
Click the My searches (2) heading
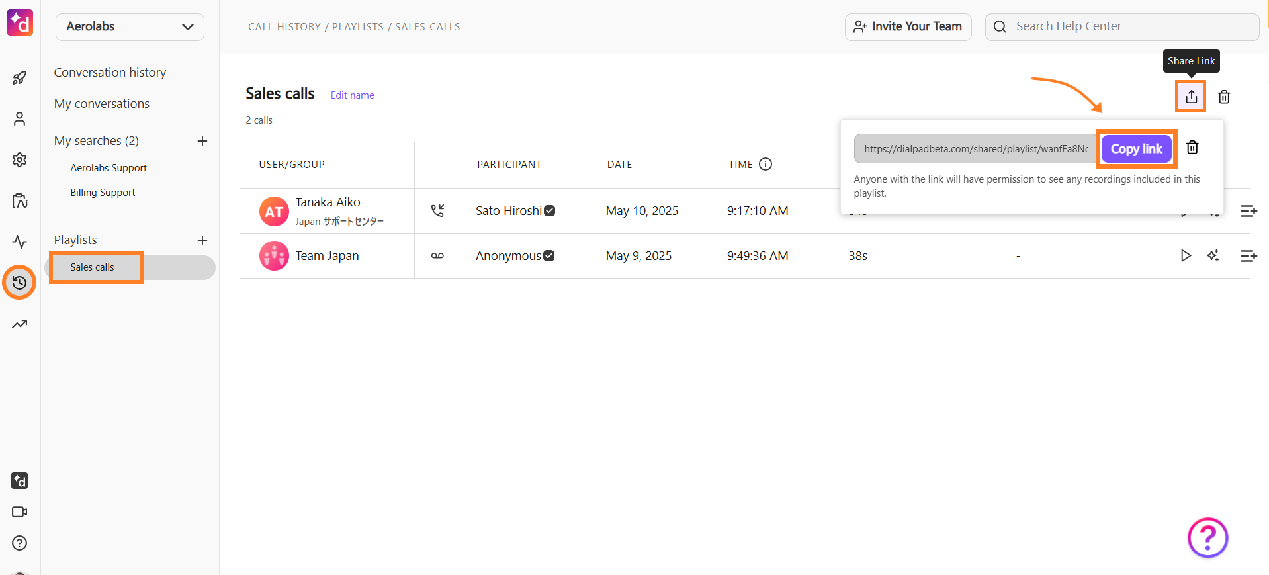(x=97, y=141)
